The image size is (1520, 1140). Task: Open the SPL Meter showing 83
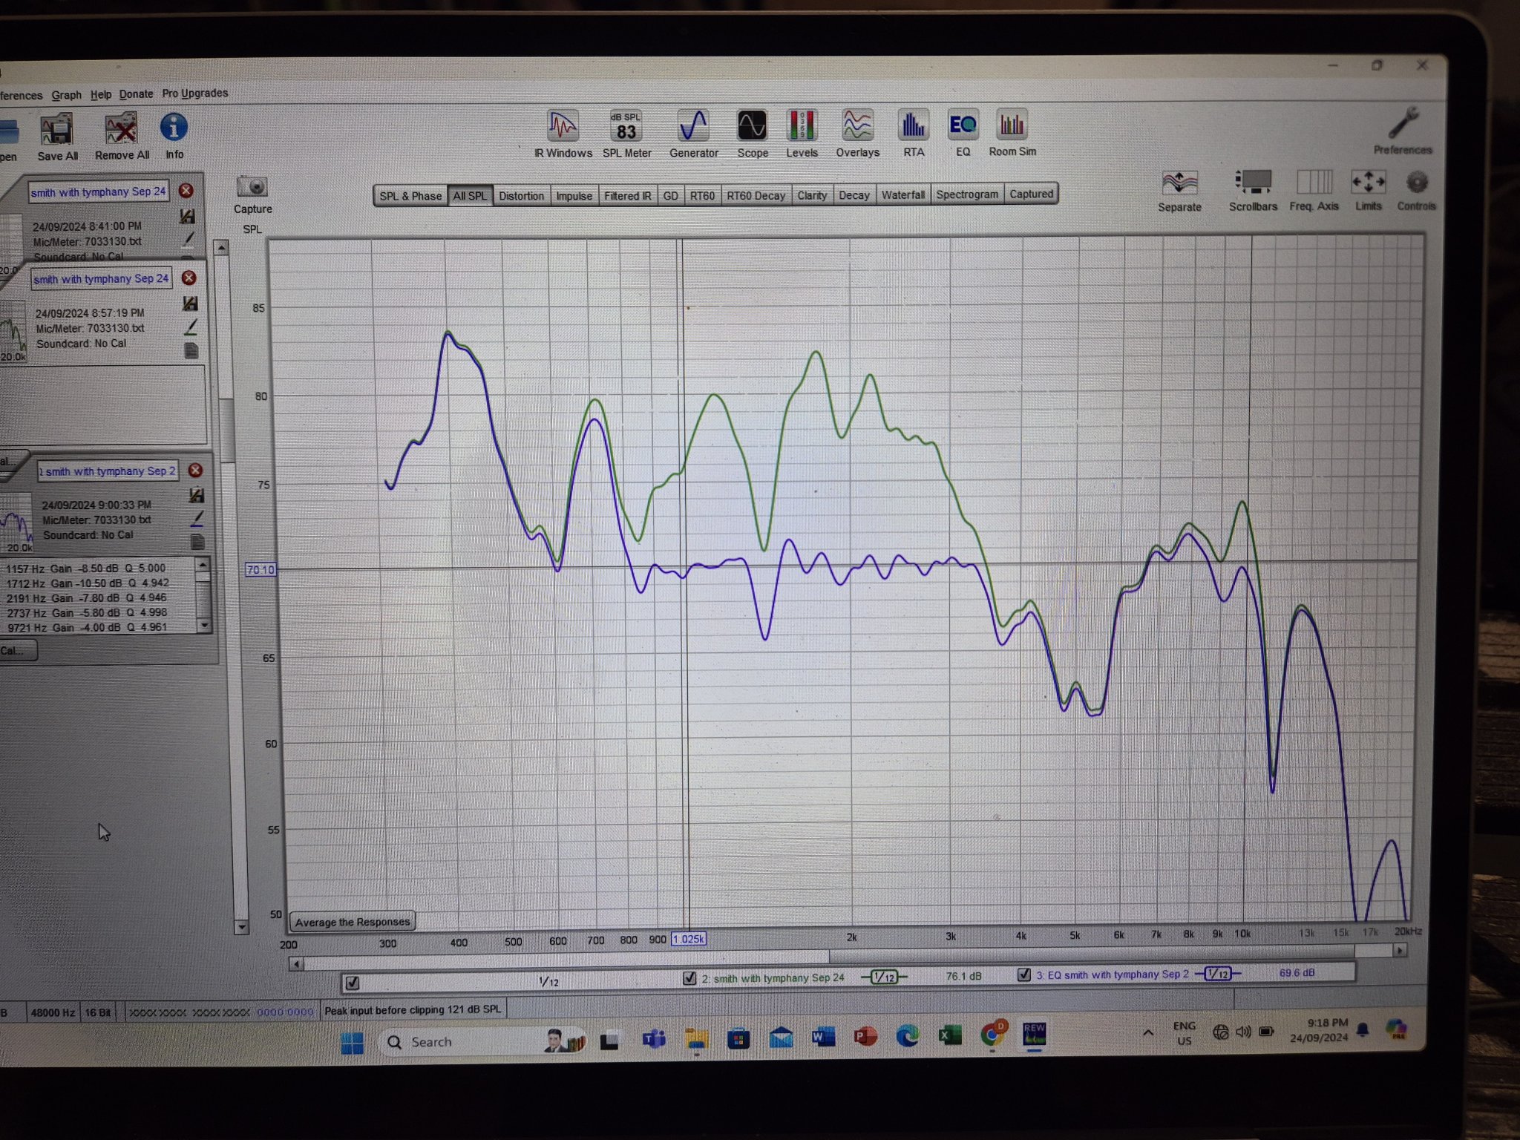coord(626,134)
